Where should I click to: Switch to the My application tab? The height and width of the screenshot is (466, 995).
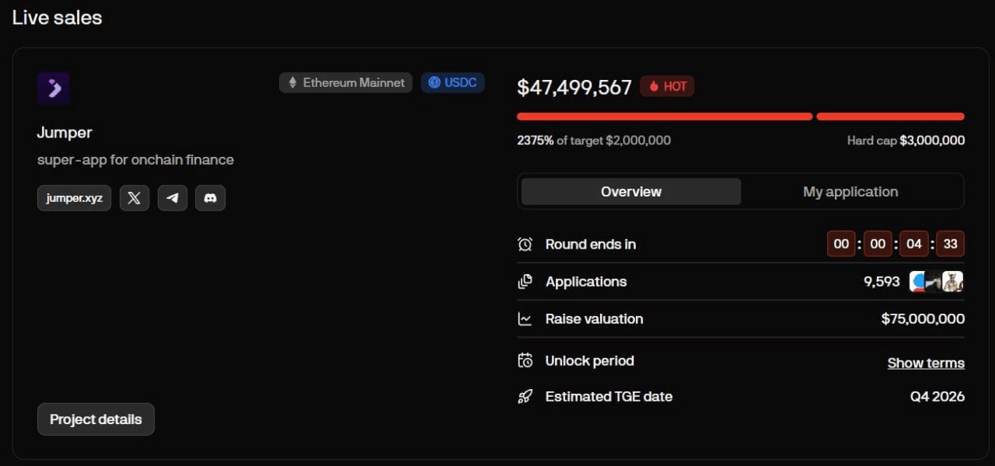pos(850,192)
